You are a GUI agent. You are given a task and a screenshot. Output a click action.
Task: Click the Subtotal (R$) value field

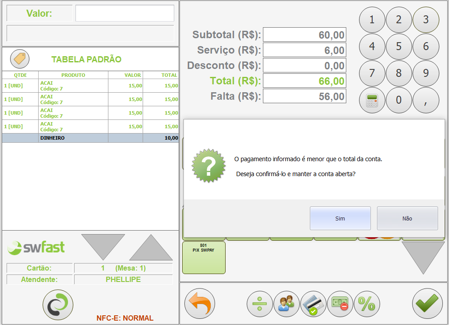click(305, 35)
